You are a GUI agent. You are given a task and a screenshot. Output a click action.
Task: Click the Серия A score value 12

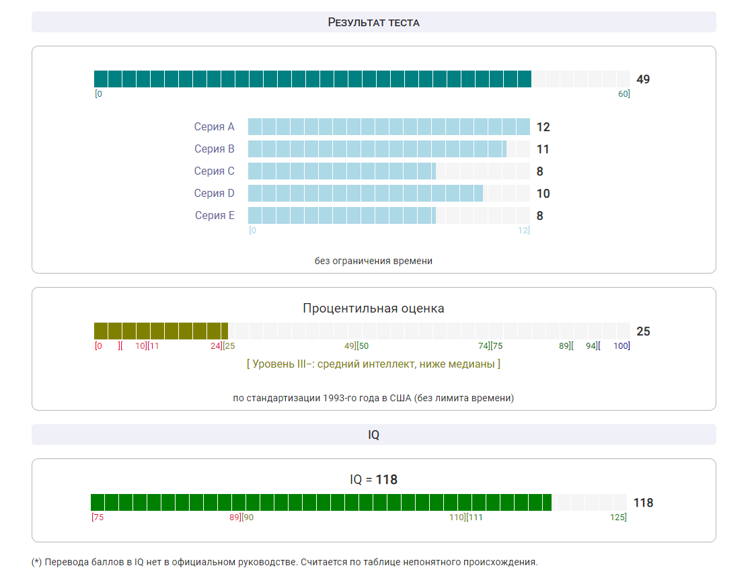[x=543, y=127]
